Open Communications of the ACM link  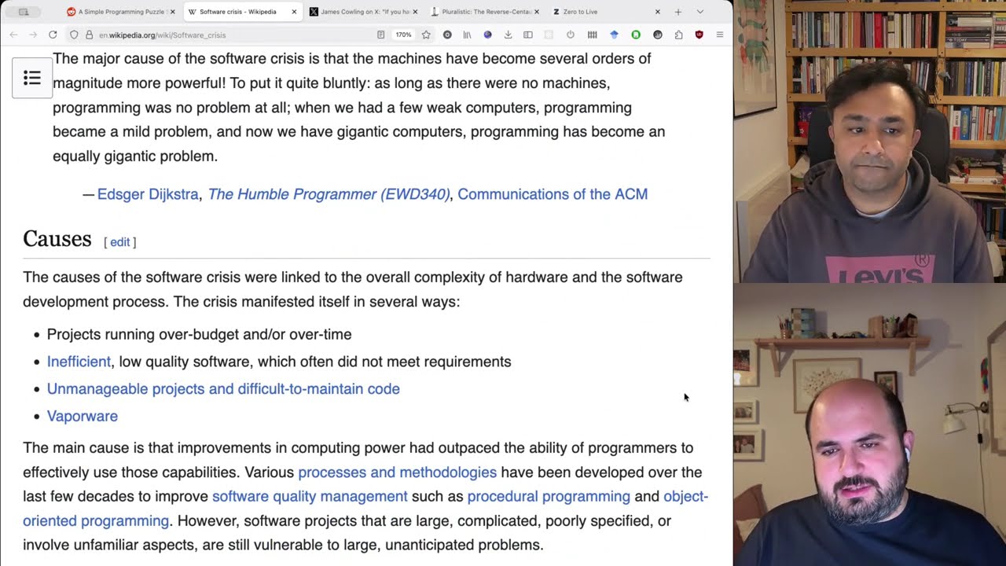pyautogui.click(x=553, y=194)
